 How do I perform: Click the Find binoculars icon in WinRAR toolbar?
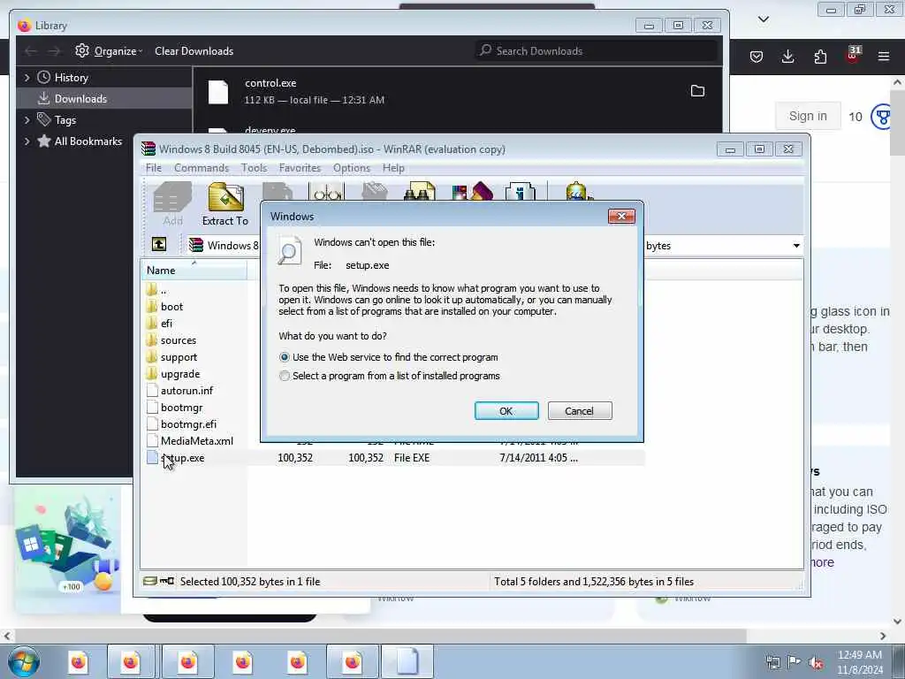[419, 191]
